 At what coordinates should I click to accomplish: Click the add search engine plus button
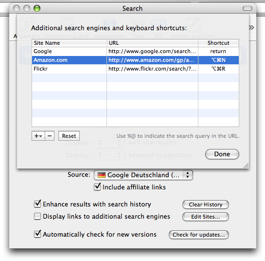coord(38,136)
